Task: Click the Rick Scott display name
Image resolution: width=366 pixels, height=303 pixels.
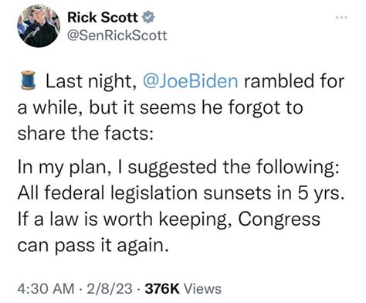Action: [x=102, y=18]
